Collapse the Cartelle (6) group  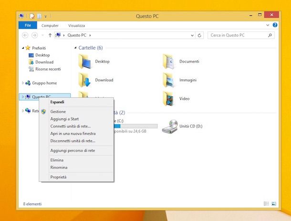click(75, 48)
